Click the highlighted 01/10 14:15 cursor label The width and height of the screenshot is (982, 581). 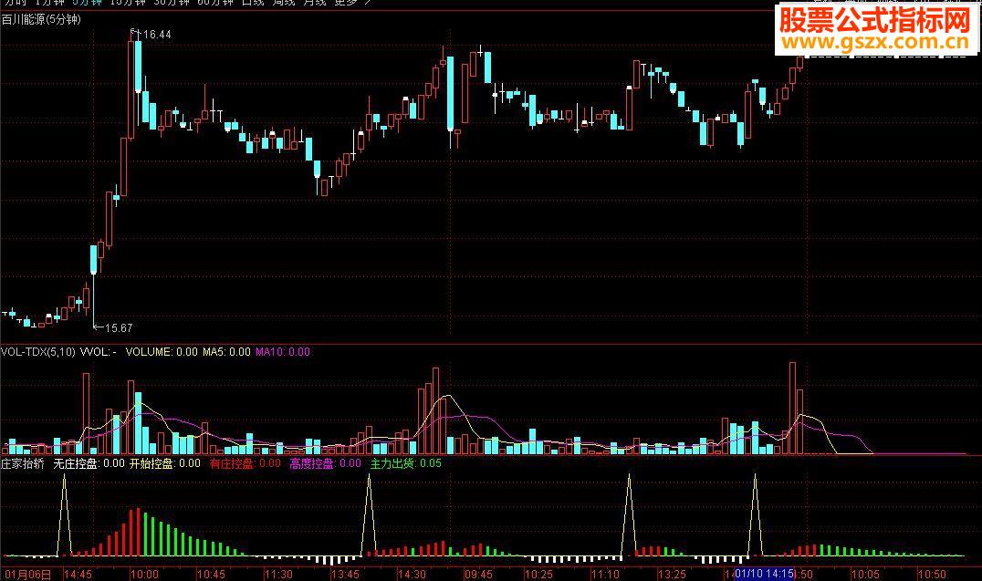(764, 574)
